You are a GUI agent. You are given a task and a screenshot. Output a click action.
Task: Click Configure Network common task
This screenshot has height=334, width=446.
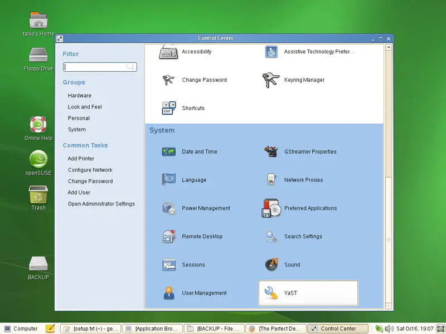pyautogui.click(x=90, y=170)
